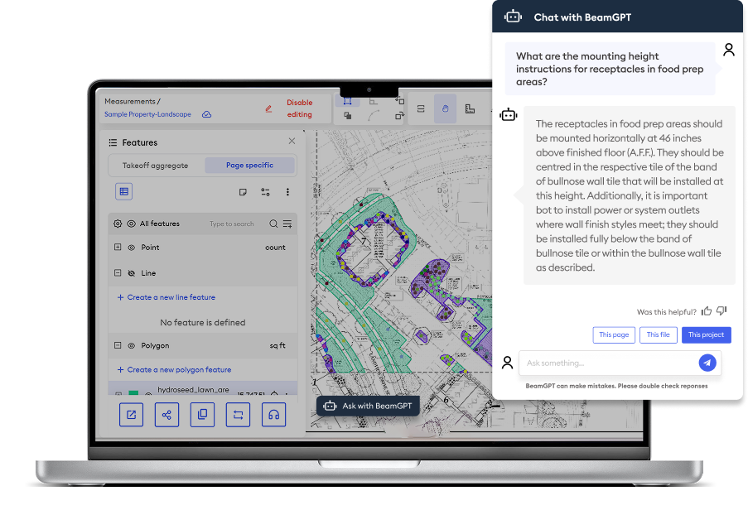Click the green hydroseed_lawn_area color swatch
748x510 pixels.
pyautogui.click(x=133, y=393)
